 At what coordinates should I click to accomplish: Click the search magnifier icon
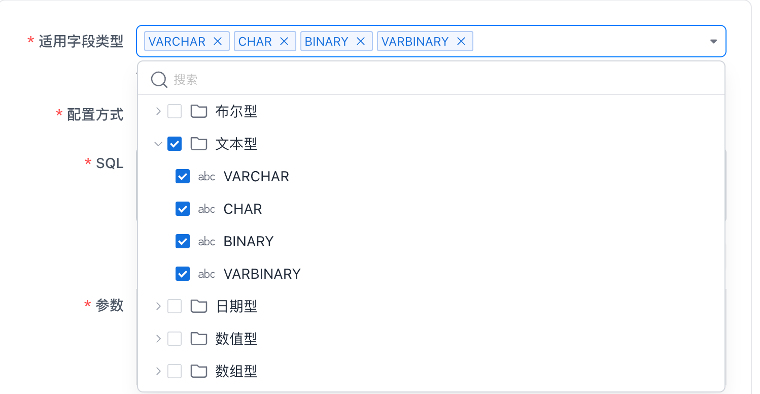(x=159, y=80)
